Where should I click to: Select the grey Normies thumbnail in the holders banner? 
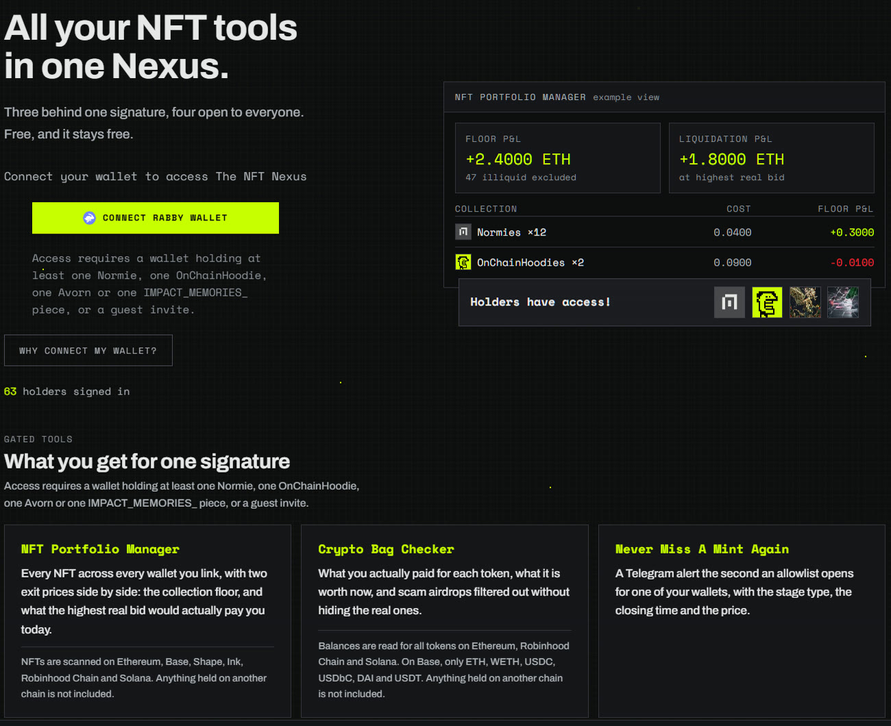pos(729,302)
